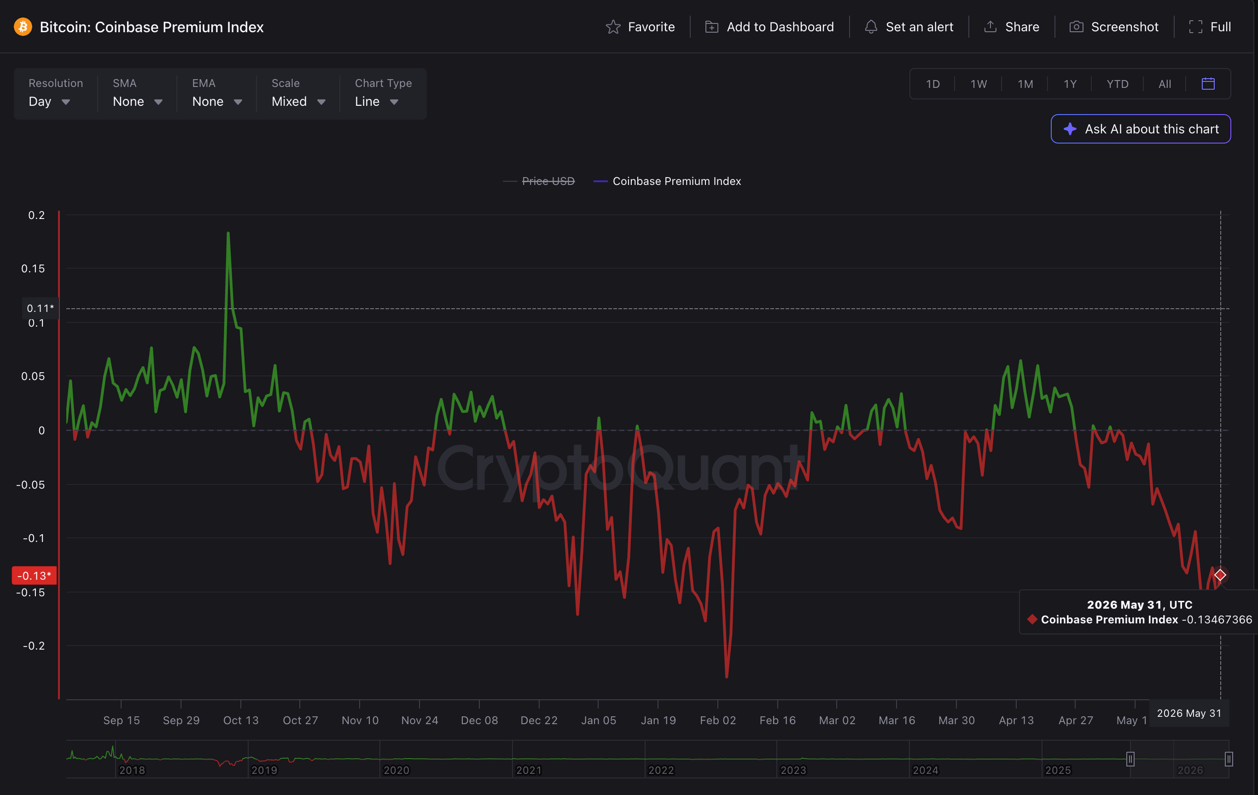Click the left range slider handle
The height and width of the screenshot is (795, 1258).
coord(1130,759)
